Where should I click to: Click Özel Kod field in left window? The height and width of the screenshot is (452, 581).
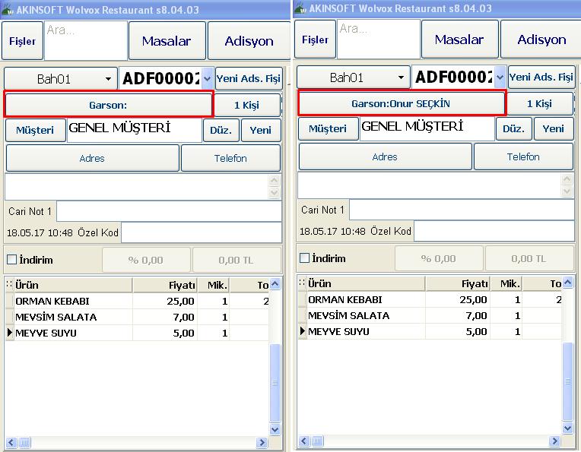pos(202,232)
